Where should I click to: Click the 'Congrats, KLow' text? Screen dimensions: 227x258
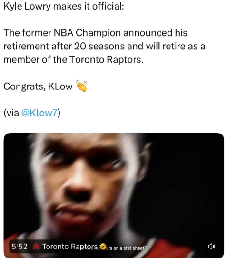click(x=38, y=86)
